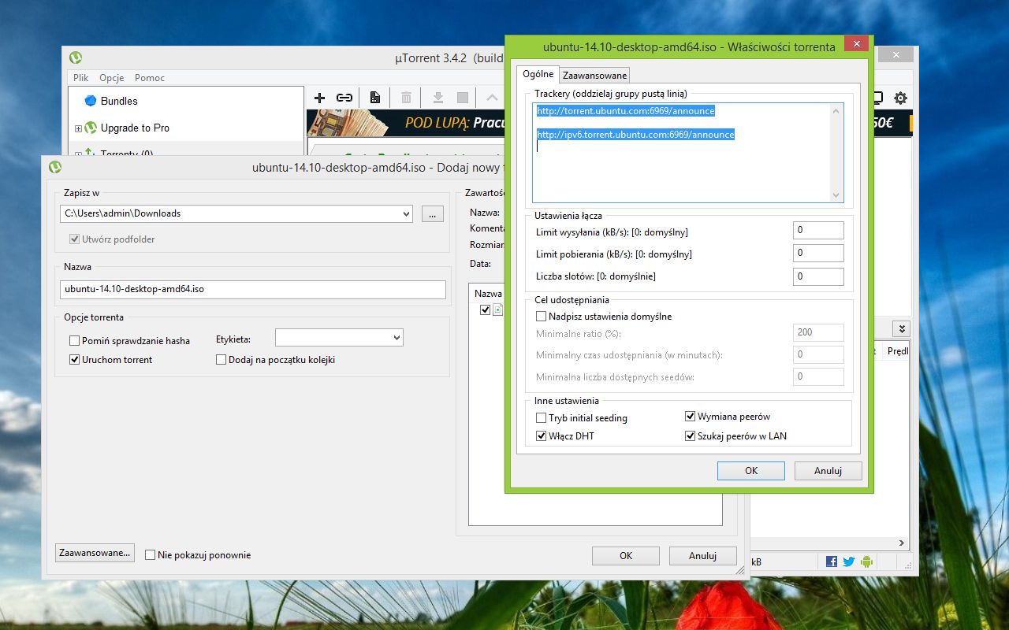Open the Etykieta label dropdown
Screen dimensions: 1009x630
click(397, 338)
